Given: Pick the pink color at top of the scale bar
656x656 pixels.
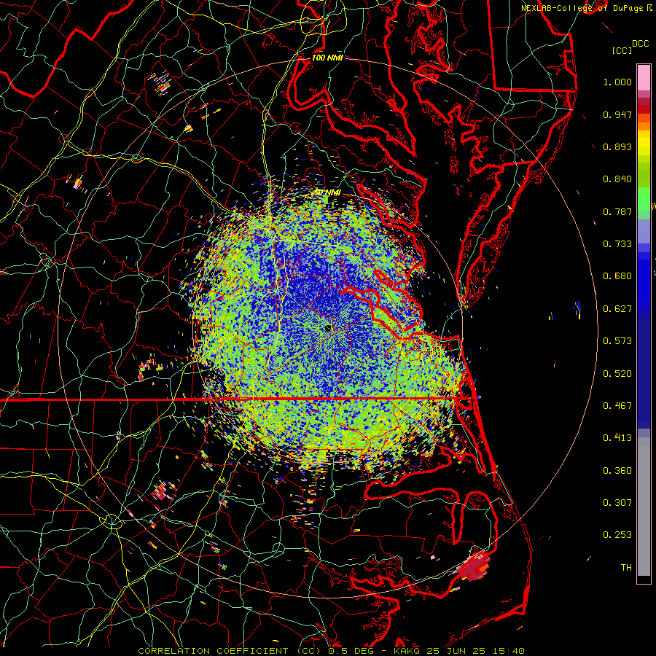Looking at the screenshot, I should tap(644, 78).
